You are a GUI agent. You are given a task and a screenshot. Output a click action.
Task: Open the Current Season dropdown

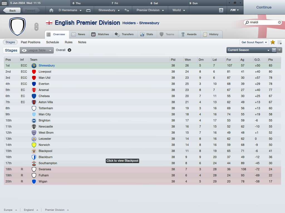(x=249, y=50)
